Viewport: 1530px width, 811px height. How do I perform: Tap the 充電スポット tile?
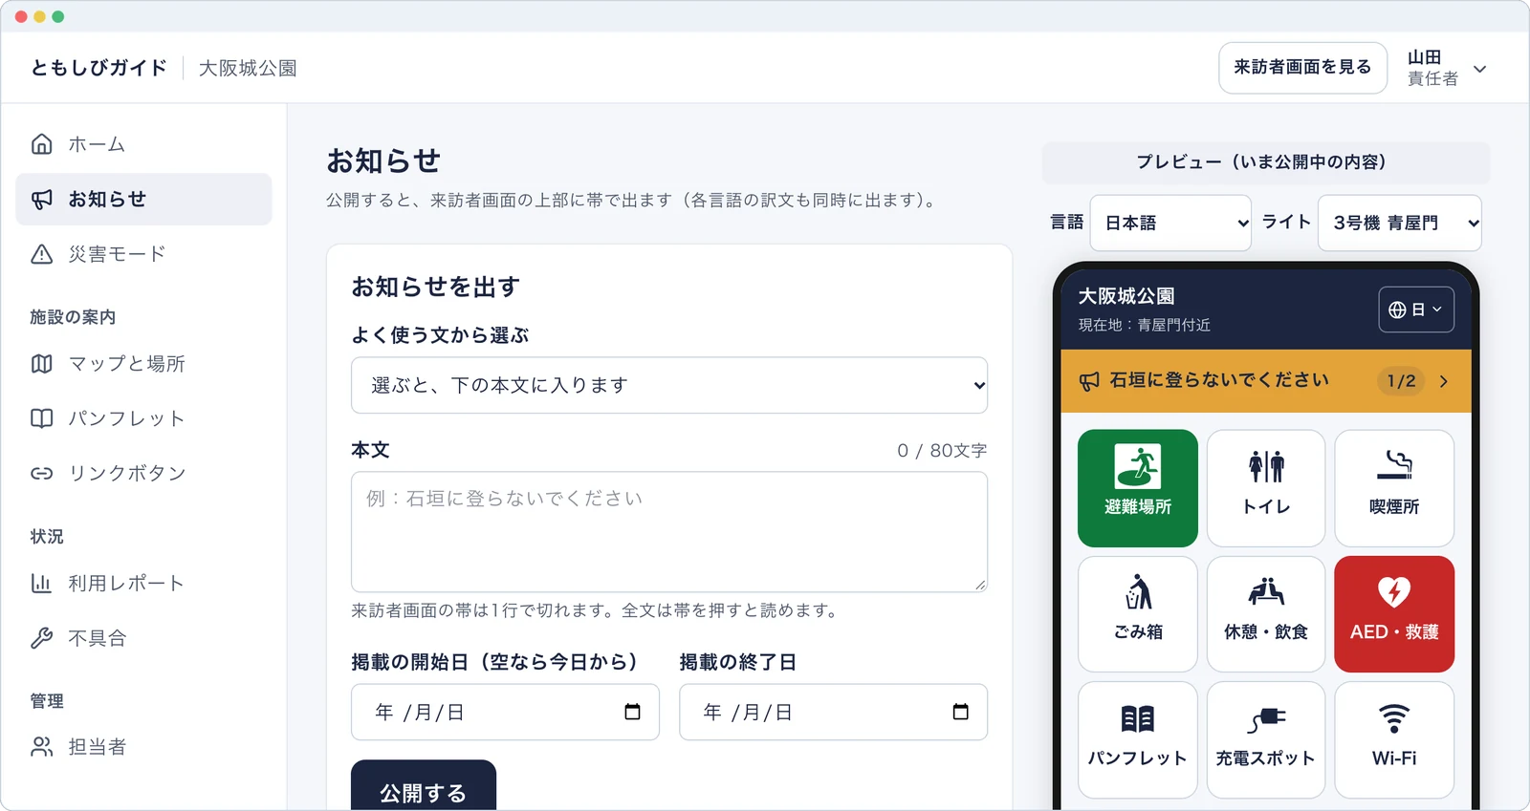[x=1266, y=739]
